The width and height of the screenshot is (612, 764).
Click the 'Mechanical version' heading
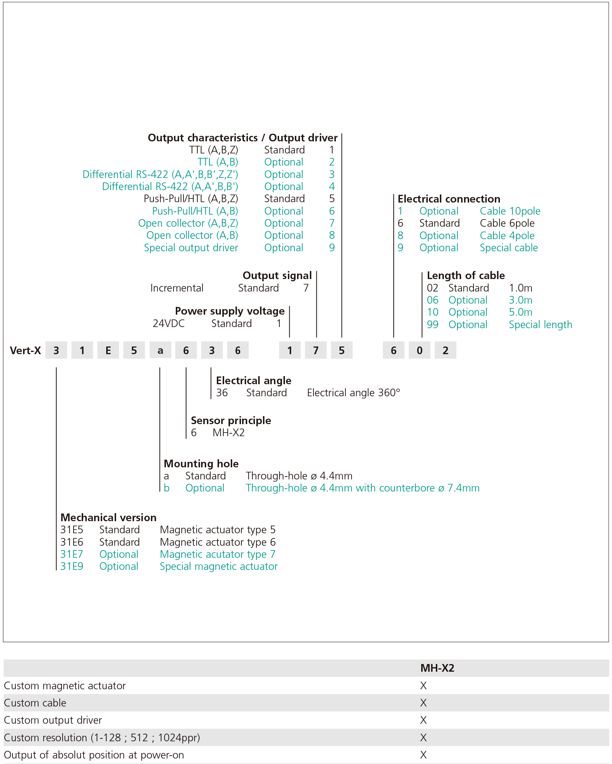(x=108, y=518)
